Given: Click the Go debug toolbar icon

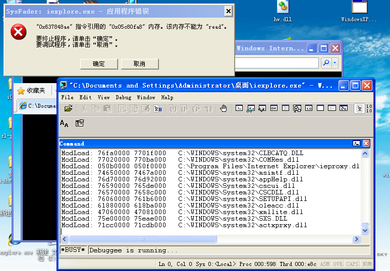Looking at the screenshot, I should click(122, 108).
